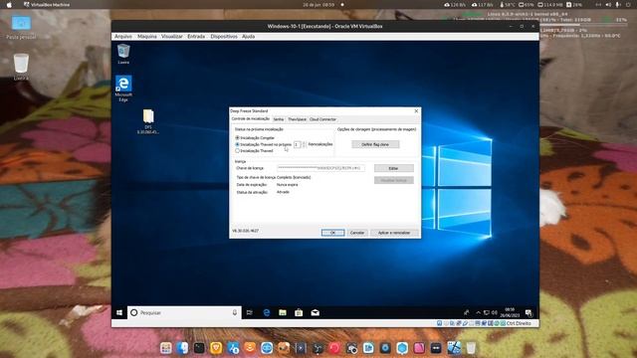Open TeamViewer icon in the dock
637x358 pixels.
[x=267, y=348]
